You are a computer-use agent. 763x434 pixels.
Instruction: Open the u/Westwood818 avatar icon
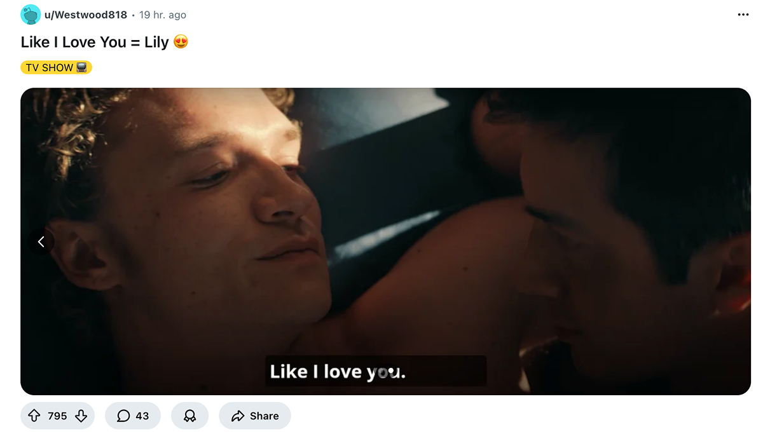click(31, 15)
